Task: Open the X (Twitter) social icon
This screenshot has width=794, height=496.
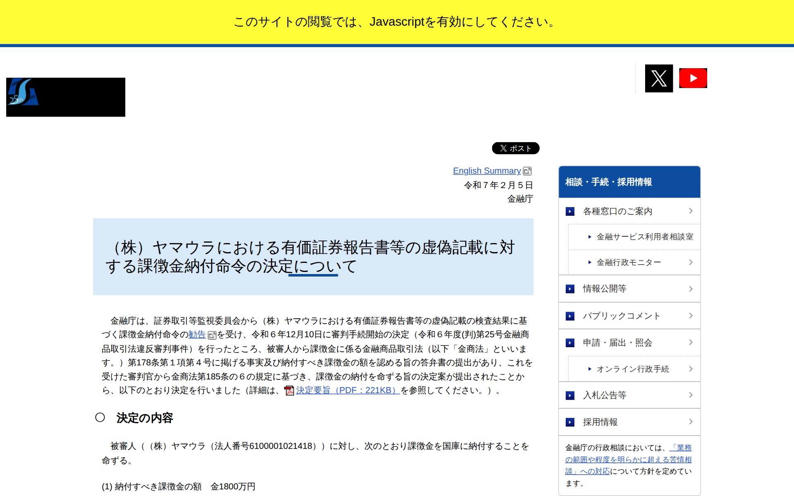Action: [658, 79]
